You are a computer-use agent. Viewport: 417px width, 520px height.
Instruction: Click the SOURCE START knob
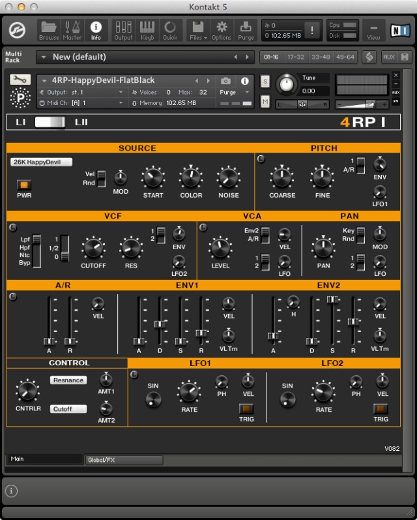[153, 177]
